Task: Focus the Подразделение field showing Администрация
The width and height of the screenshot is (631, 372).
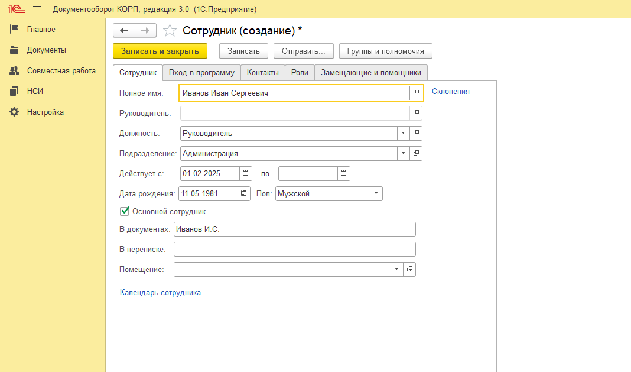Action: (289, 153)
